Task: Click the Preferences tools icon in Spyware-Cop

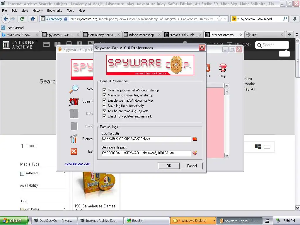Action: tap(74, 139)
